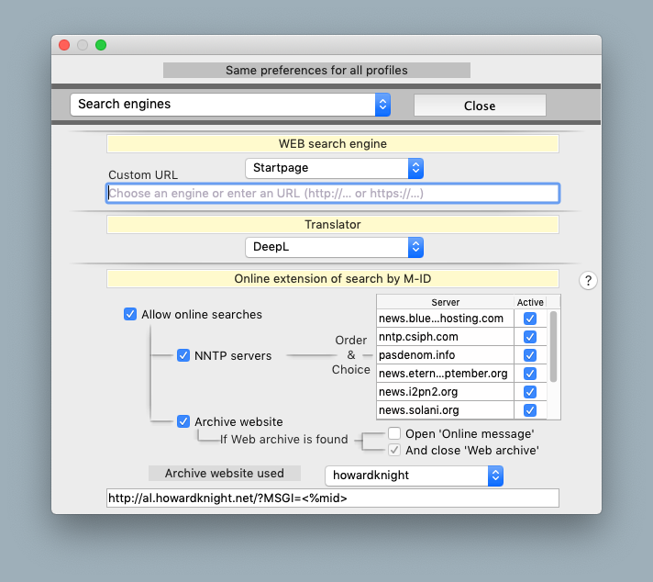Uncheck Active for pasdenom.info server
Screen dimensions: 653x582
pyautogui.click(x=529, y=355)
